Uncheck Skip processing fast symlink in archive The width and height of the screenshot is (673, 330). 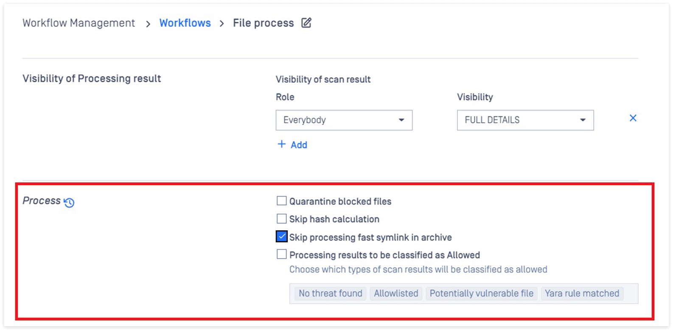[281, 237]
